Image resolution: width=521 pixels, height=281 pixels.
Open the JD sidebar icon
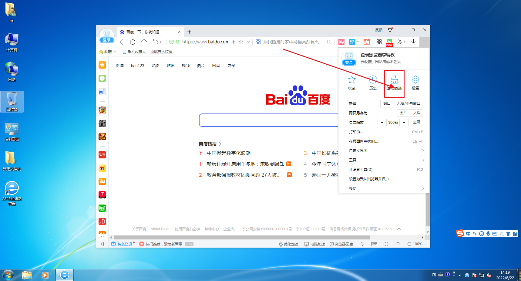[x=102, y=222]
